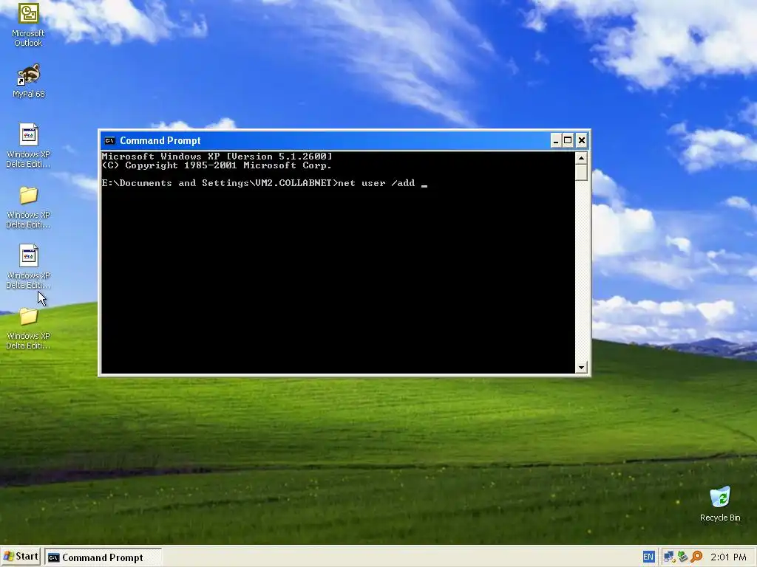Screen dimensions: 757x567
Task: Maximize the Command Prompt window
Action: (568, 141)
